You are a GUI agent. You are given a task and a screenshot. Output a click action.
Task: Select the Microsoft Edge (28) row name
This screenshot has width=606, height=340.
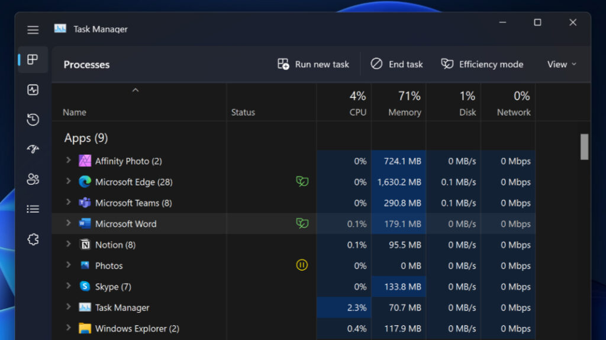tap(134, 182)
